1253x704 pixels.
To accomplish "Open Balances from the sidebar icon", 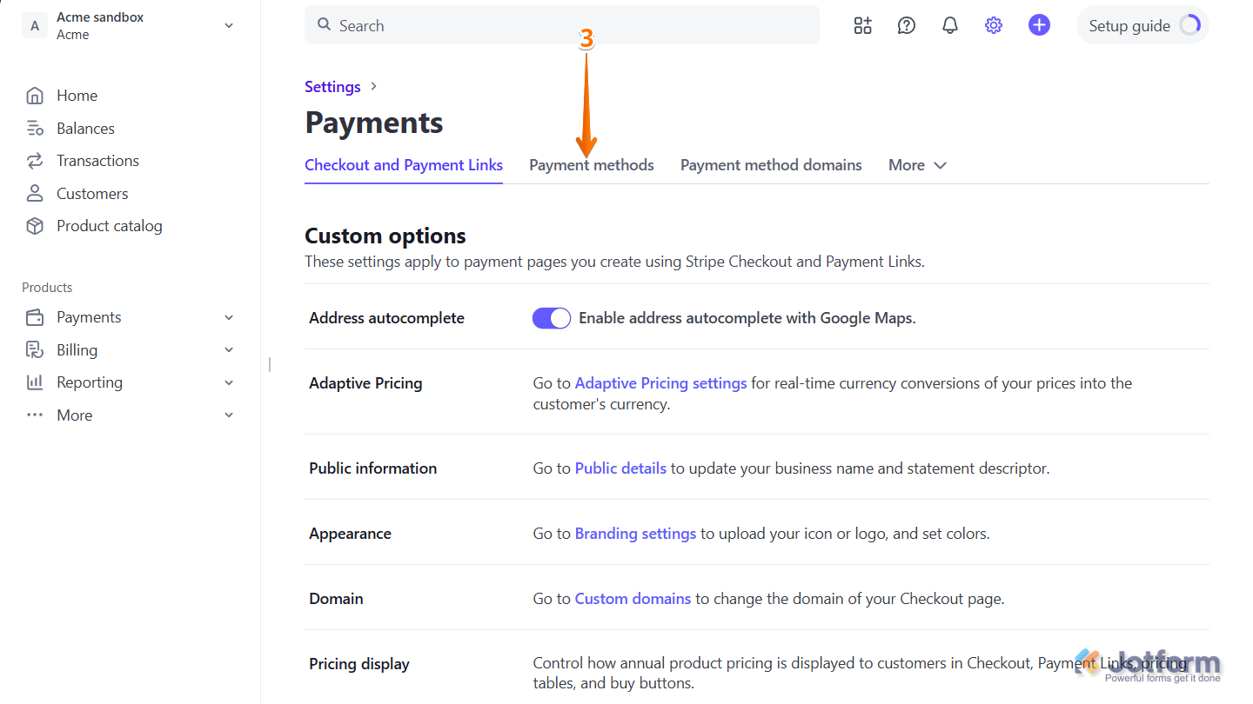I will pyautogui.click(x=35, y=128).
